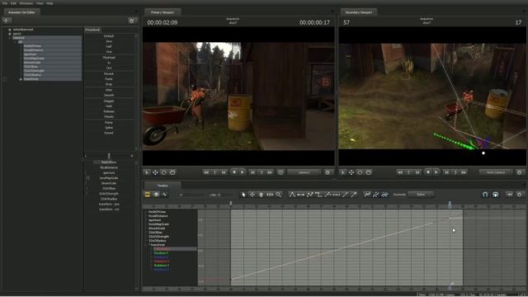Set step tangent mode in graph toolbar

[x=318, y=195]
